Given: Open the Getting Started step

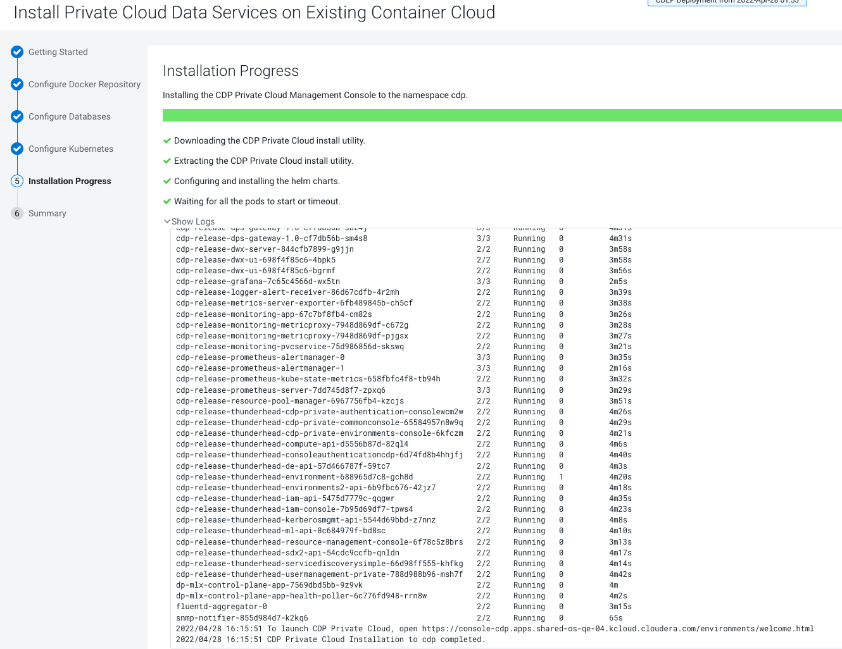Looking at the screenshot, I should click(58, 52).
